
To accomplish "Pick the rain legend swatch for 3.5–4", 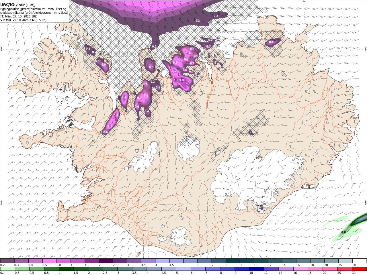I will pyautogui.click(x=139, y=269).
